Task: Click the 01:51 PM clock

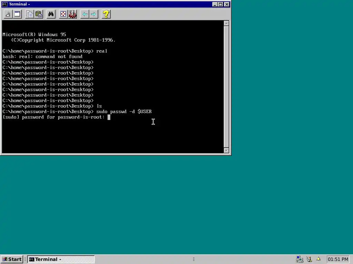Action: (x=338, y=259)
